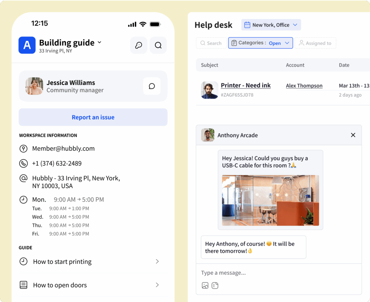Select the location pin icon beside Member@hubbly.com

pos(23,148)
